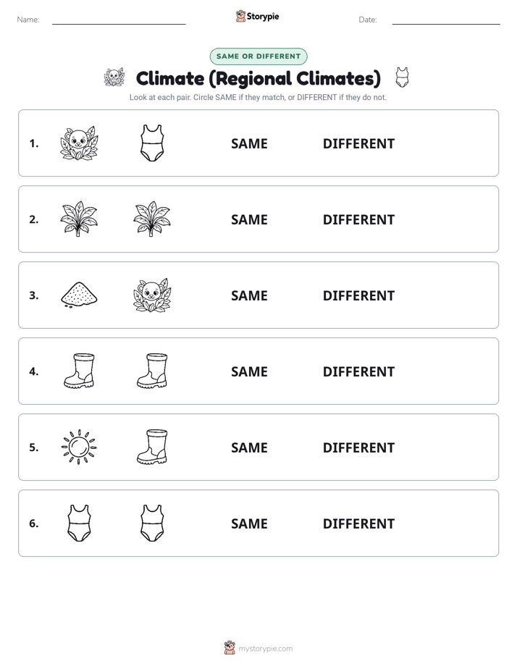Select SAME for pair 6
This screenshot has width=517, height=669.
click(249, 523)
